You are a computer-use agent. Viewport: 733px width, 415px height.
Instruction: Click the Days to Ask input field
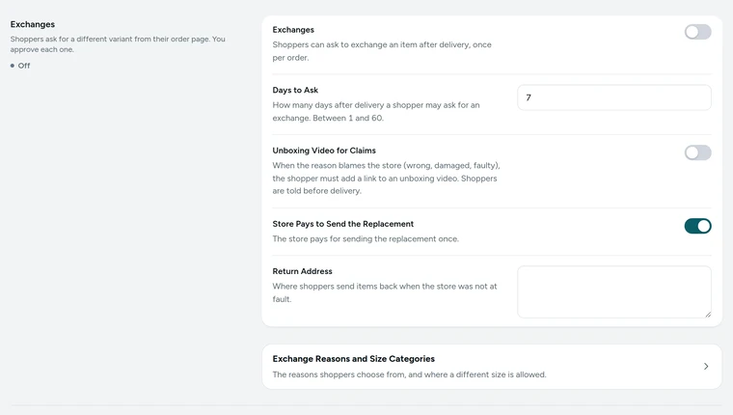(x=614, y=97)
